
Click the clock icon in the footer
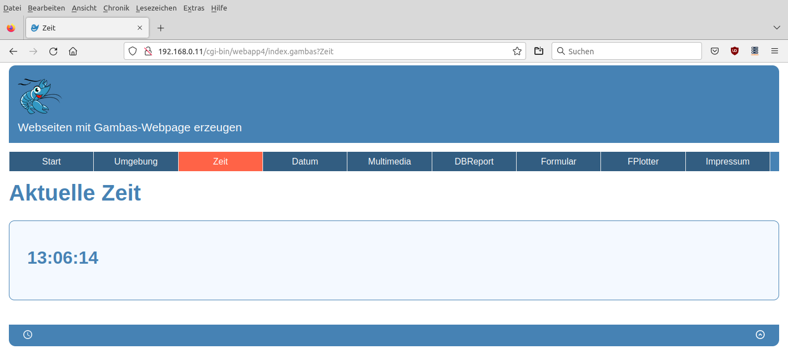28,335
